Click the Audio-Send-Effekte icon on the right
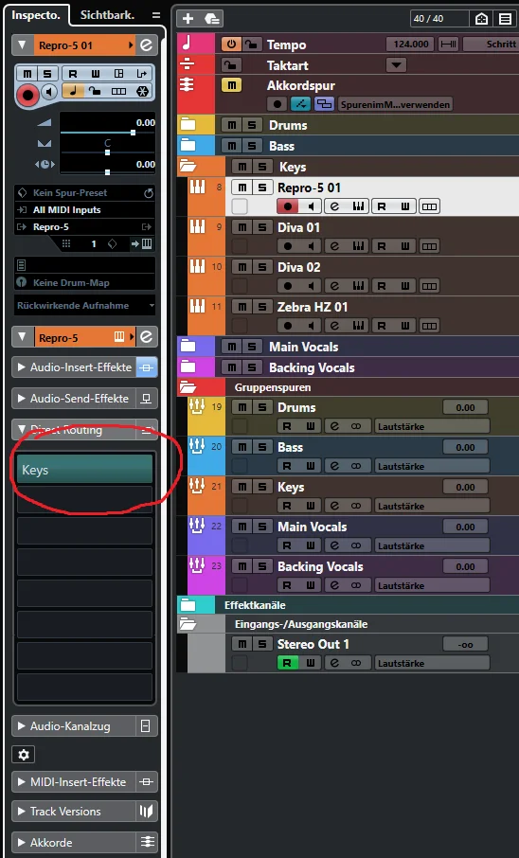This screenshot has width=519, height=858. coord(146,399)
